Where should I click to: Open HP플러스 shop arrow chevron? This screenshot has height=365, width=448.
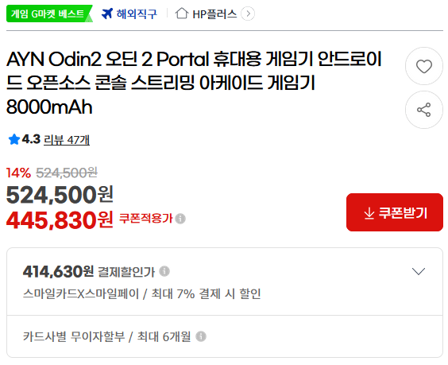[248, 14]
